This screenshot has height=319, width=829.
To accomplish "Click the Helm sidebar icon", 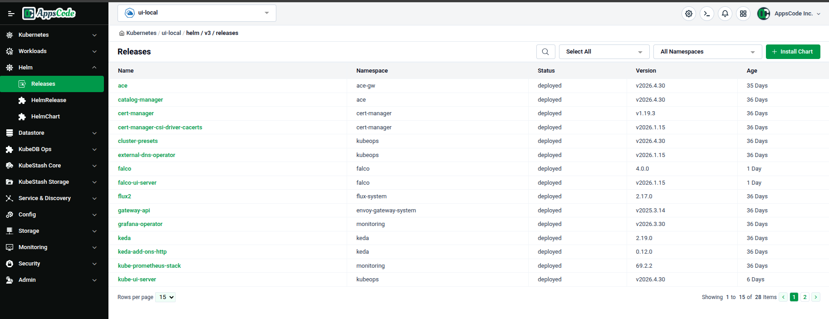I will coord(10,68).
